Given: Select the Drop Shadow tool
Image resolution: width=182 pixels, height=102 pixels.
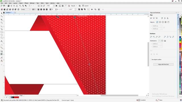Looking at the screenshot, I should (1, 51).
